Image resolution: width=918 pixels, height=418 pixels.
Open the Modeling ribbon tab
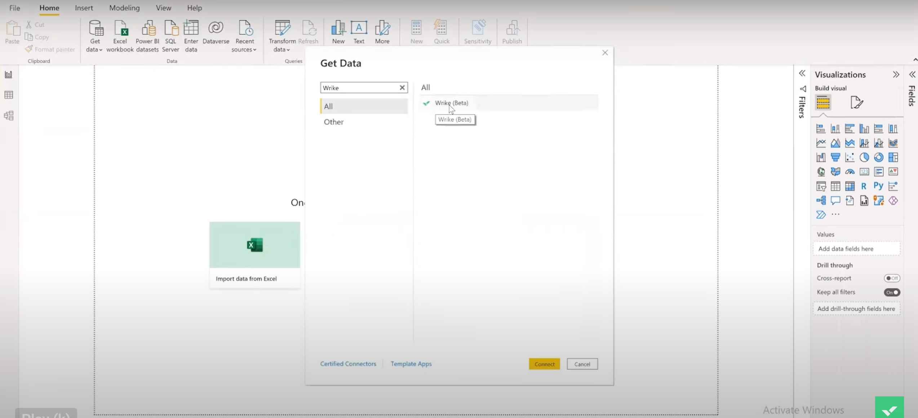point(124,8)
